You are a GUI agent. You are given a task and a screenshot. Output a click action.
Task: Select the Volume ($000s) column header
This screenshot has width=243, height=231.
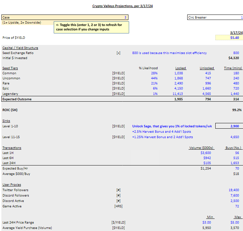pos(201,148)
